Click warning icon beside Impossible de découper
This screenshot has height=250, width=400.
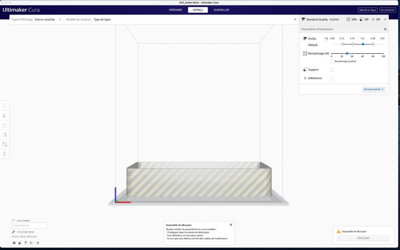(x=338, y=231)
